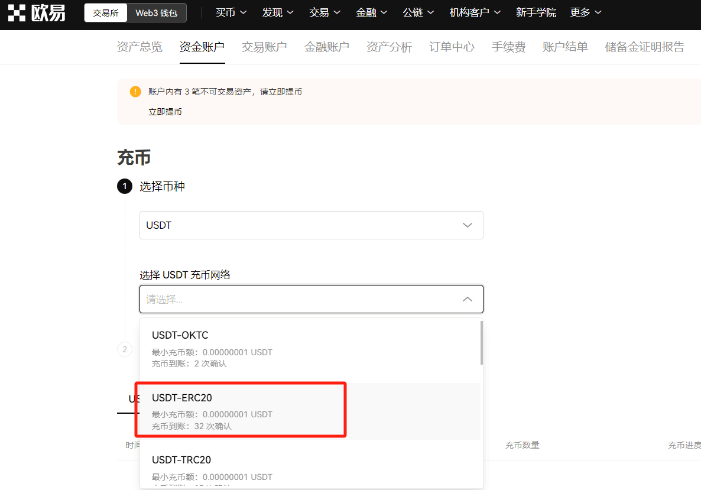Open the 订单中心 tab
Screen dimensions: 701x490
pos(452,47)
